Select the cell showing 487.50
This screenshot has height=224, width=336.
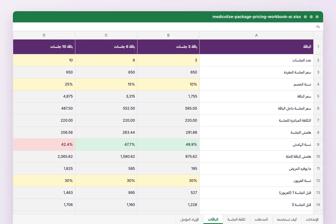pyautogui.click(x=44, y=108)
